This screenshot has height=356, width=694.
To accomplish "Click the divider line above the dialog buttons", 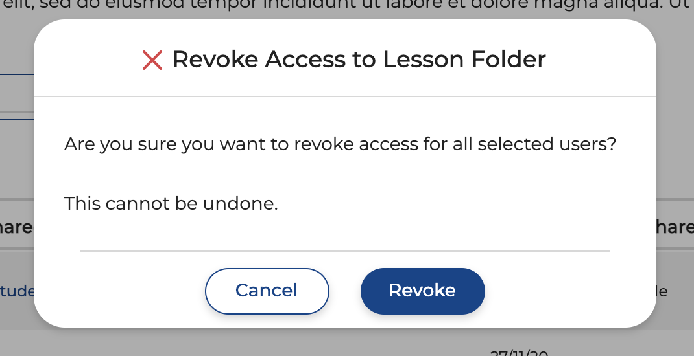I will point(344,250).
